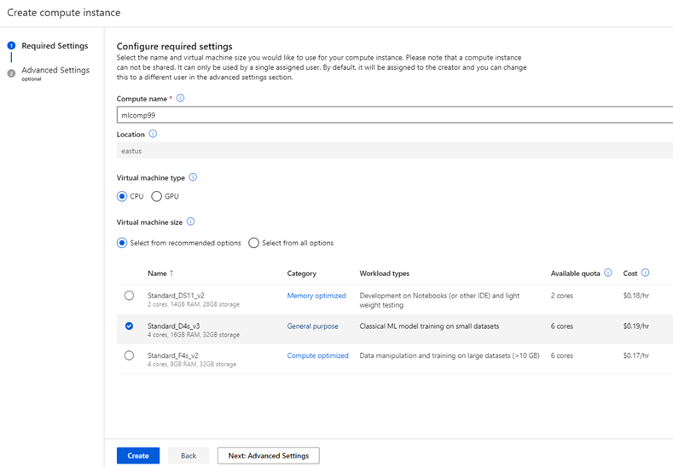
Task: Select the GPU virtual machine type
Action: [x=156, y=197]
